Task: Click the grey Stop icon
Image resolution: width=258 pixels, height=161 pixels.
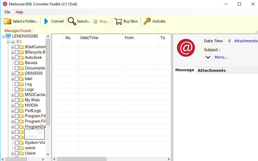Action: 95,22
